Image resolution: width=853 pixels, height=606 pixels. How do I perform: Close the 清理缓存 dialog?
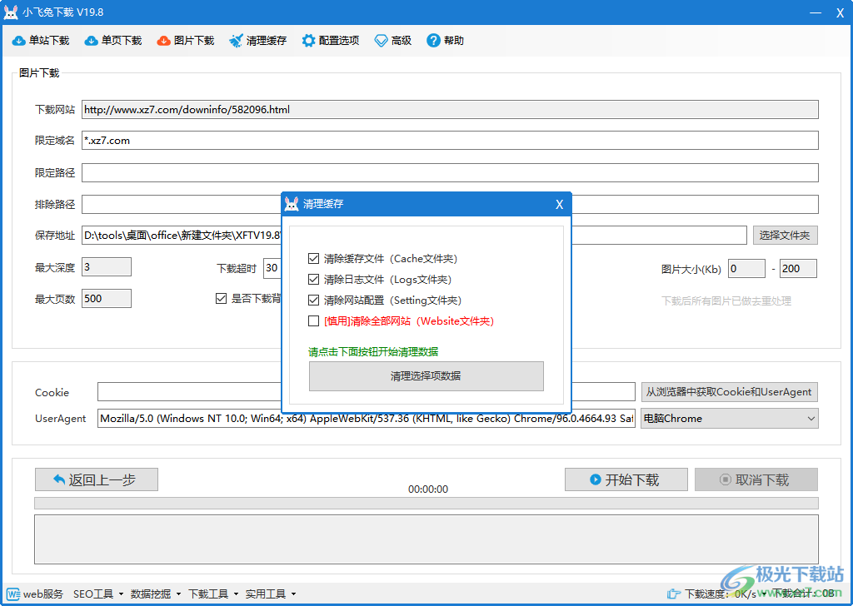point(559,204)
